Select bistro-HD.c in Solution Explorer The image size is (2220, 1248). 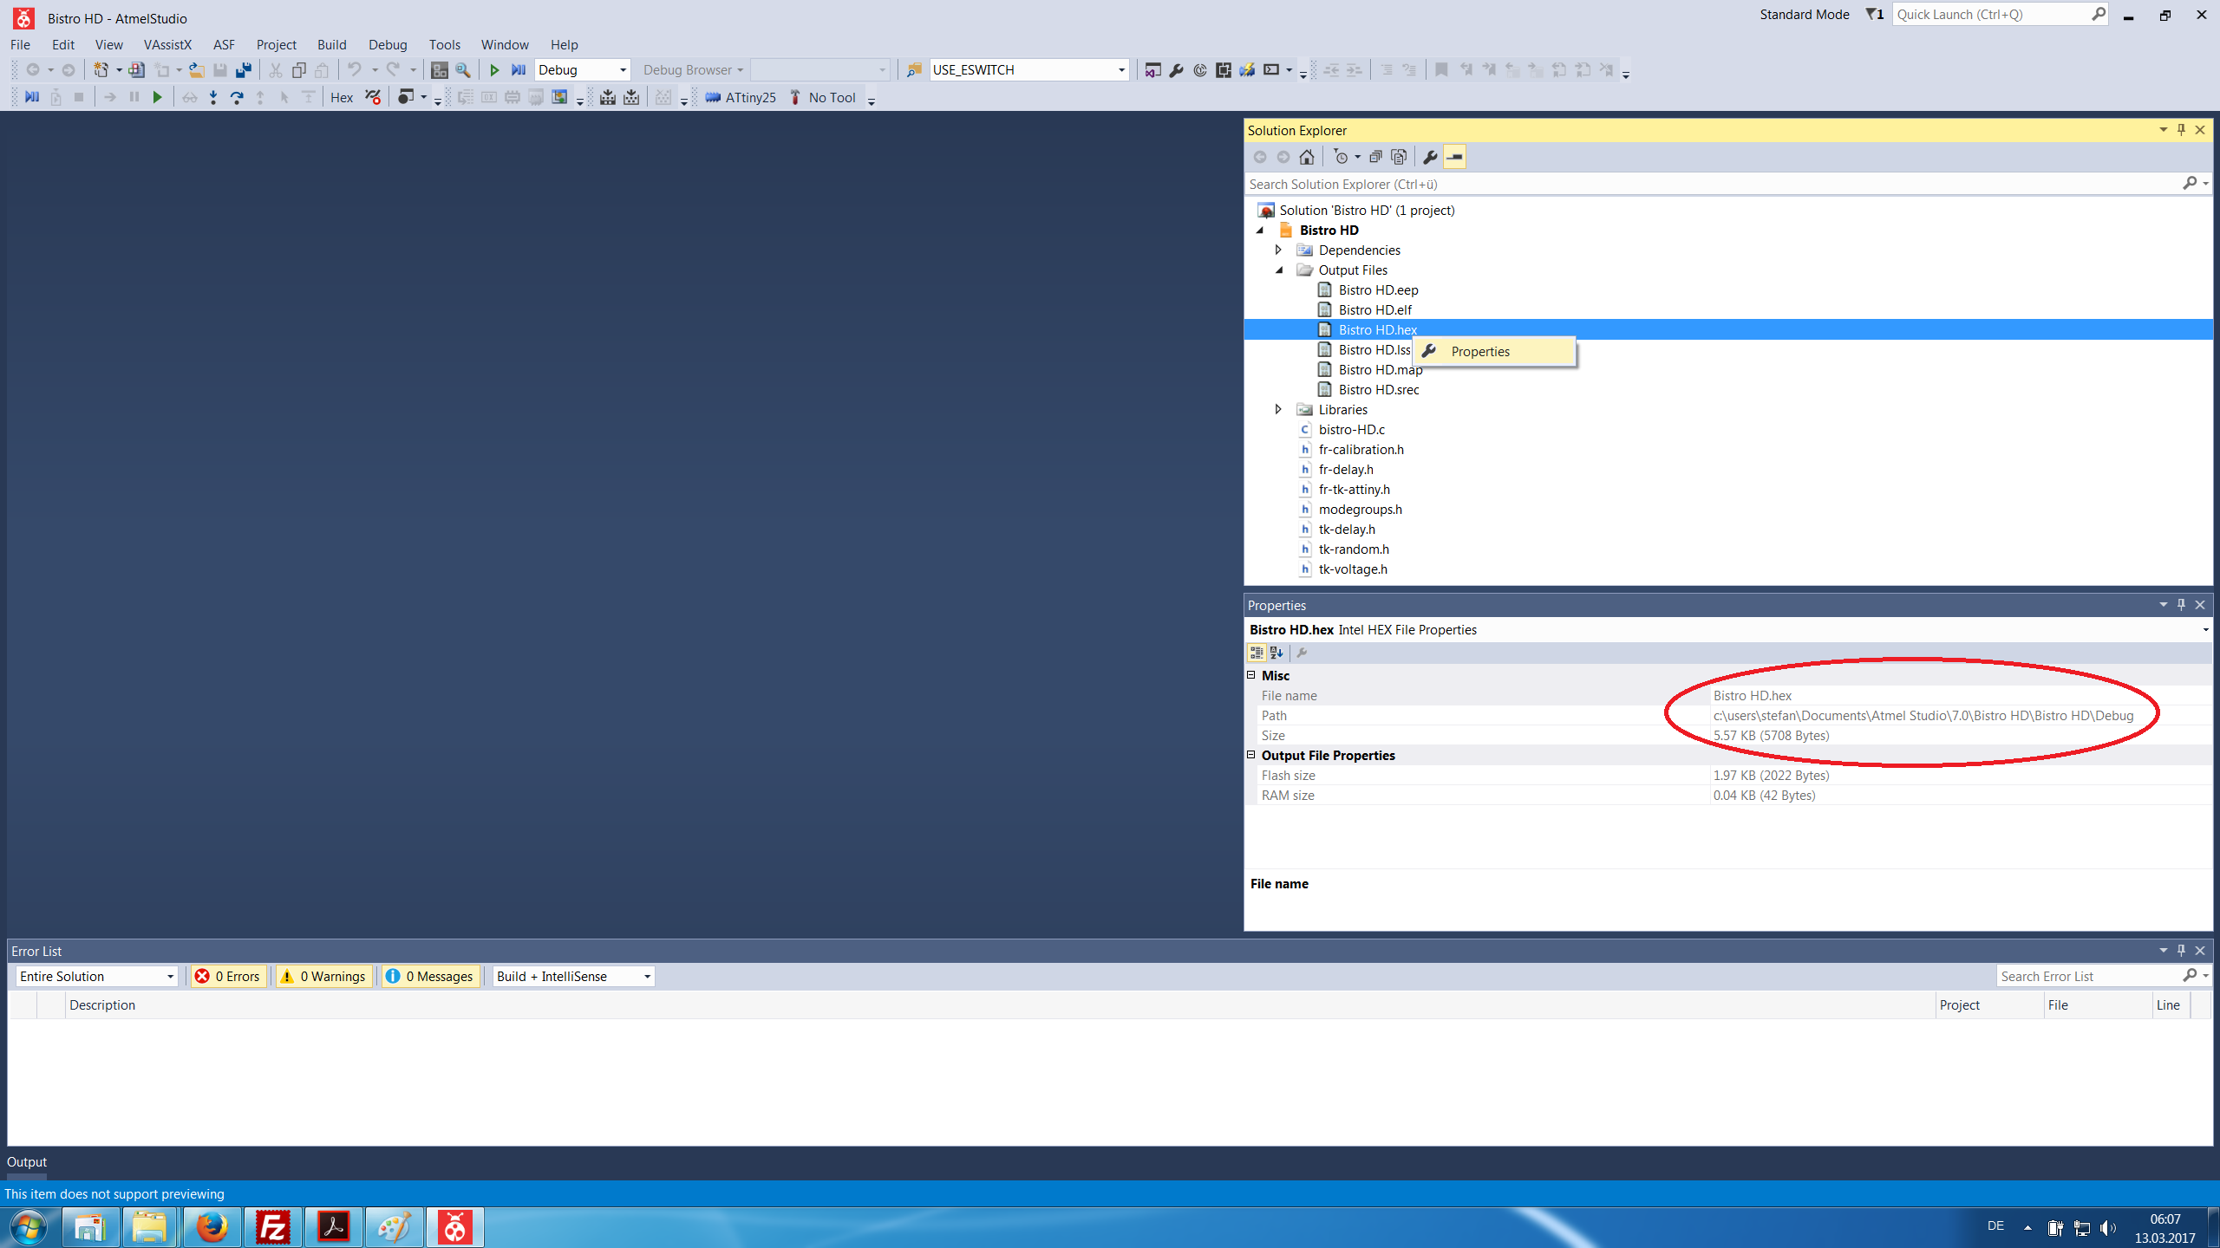click(x=1351, y=430)
